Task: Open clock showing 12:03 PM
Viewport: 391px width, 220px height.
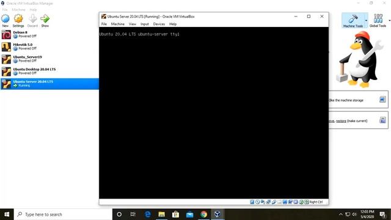Action: pos(367,215)
